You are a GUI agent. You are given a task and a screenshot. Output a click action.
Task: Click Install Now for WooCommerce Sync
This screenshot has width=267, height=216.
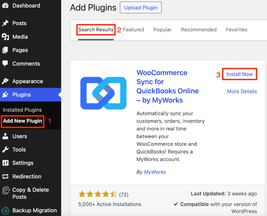(239, 74)
